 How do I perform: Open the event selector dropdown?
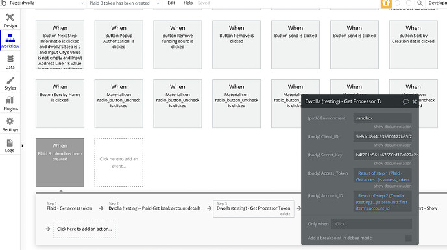coord(125,3)
